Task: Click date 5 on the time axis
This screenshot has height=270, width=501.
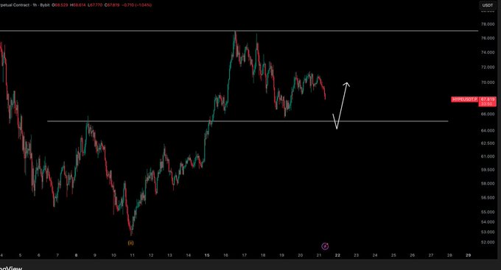Action: click(20, 255)
